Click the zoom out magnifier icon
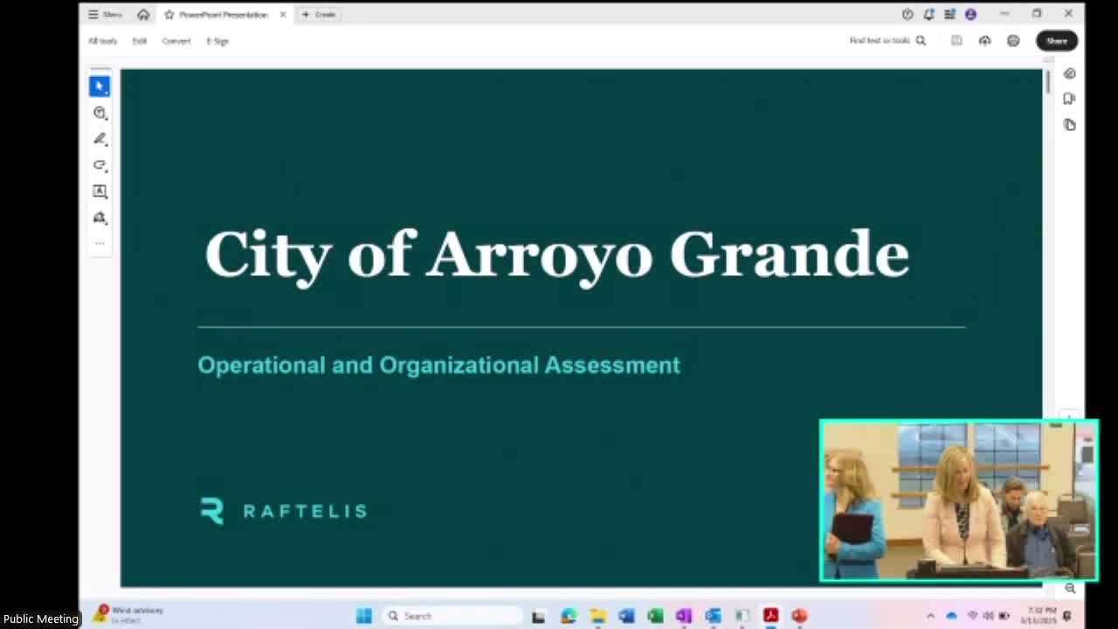 [1070, 589]
